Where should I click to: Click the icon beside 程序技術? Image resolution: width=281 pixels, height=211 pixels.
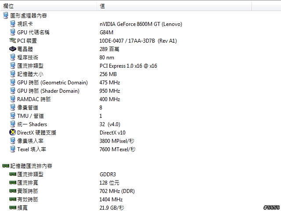[x=13, y=57]
